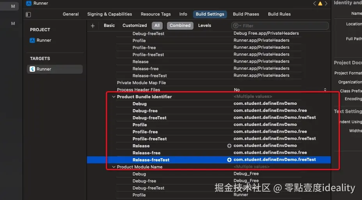Click Runner value in Profile module name row
The width and height of the screenshot is (362, 200).
pyautogui.click(x=241, y=195)
